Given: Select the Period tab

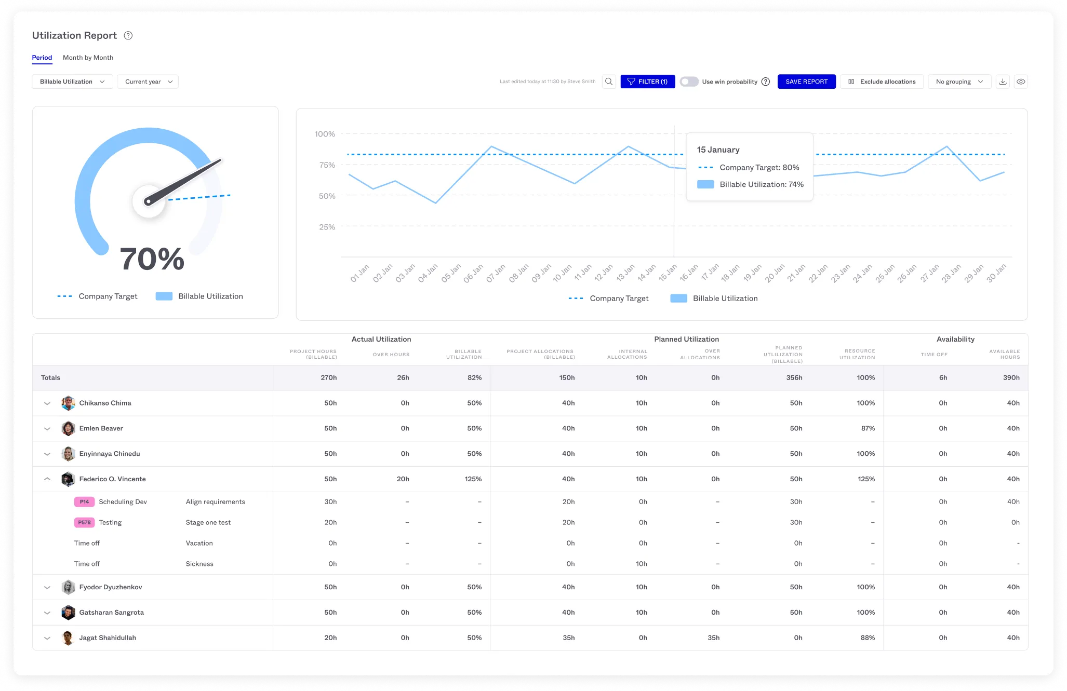Looking at the screenshot, I should point(42,58).
